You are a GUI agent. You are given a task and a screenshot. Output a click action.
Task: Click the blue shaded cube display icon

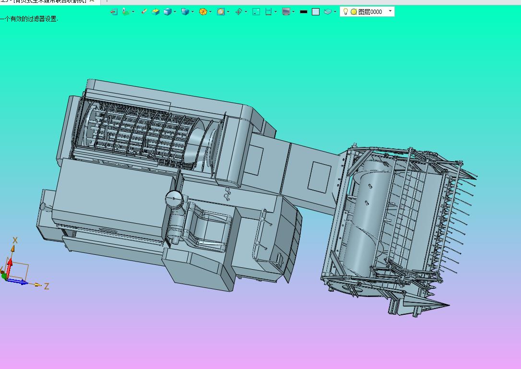click(168, 12)
